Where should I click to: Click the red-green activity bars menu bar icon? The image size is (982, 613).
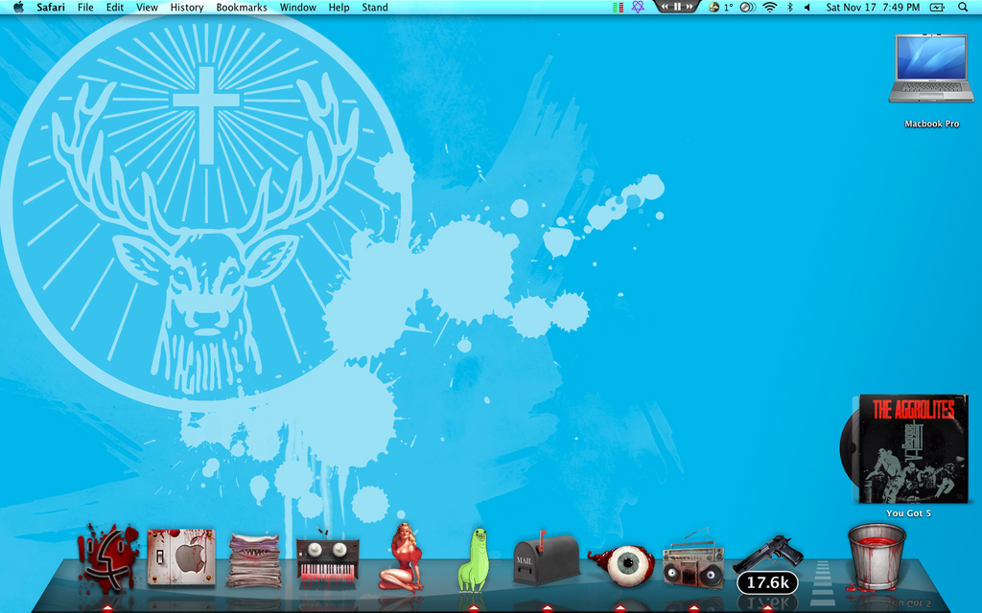619,8
